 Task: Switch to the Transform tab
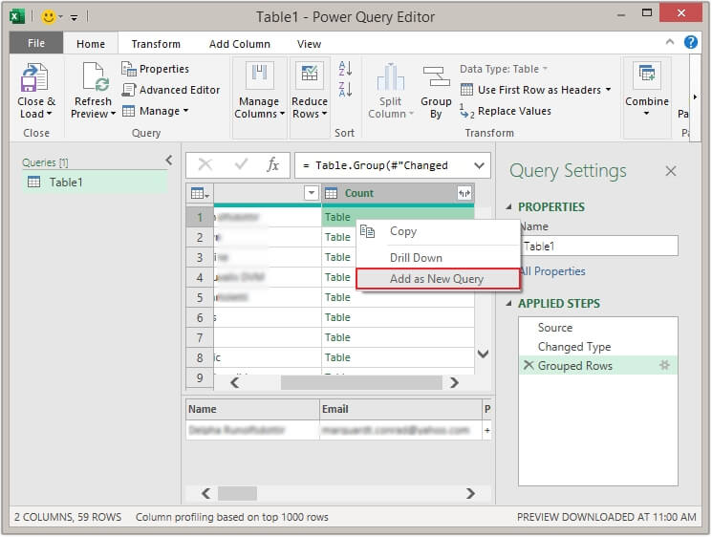click(x=156, y=44)
